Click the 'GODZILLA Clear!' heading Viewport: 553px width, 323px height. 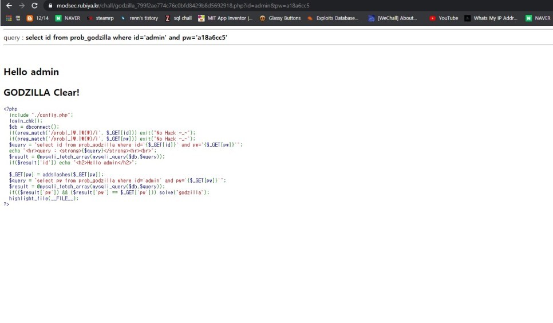41,92
